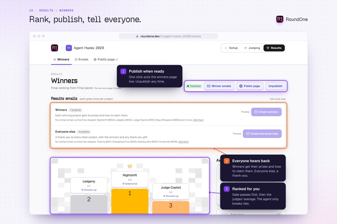This screenshot has height=224, width=337.
Task: Click Add them in the Winners row
Action: tap(198, 120)
